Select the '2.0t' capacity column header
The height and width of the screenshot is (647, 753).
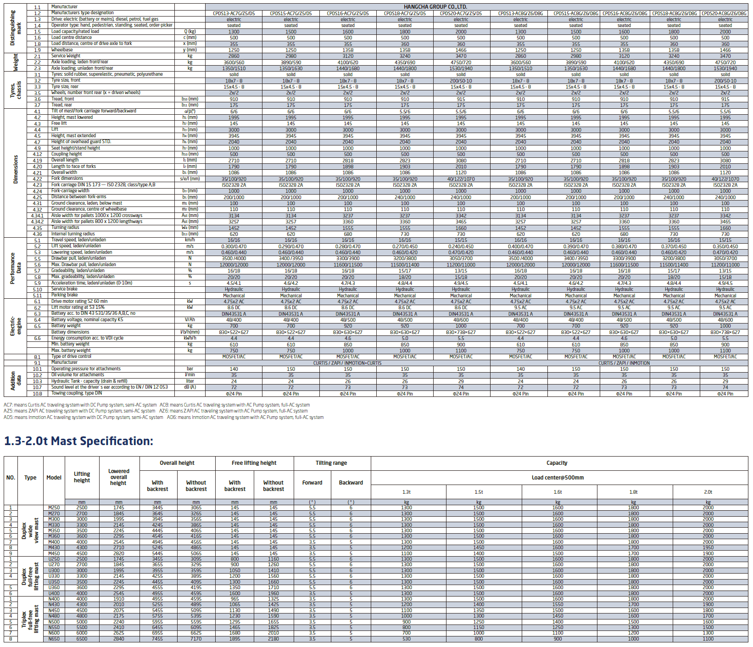(708, 492)
